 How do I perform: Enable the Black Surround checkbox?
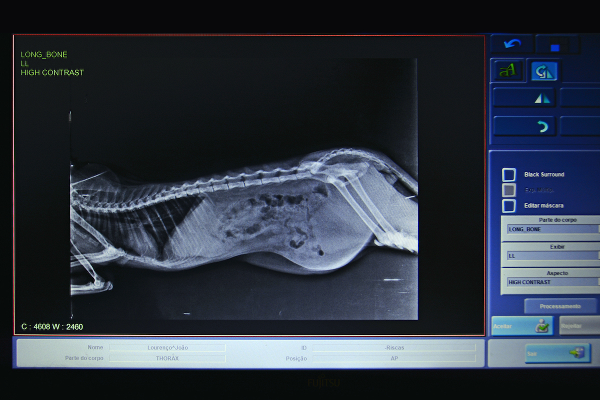point(509,174)
